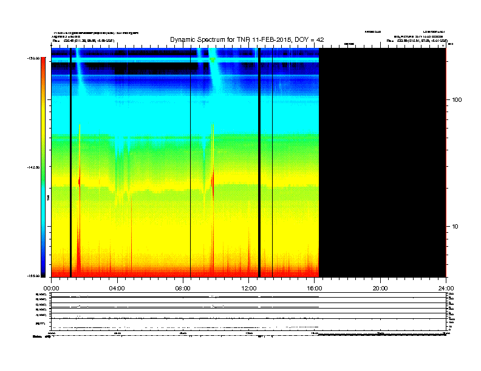Click the "-142.50" color bar midpoint label

click(33, 167)
